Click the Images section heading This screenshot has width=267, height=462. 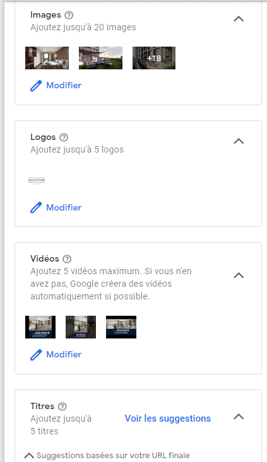coord(45,15)
